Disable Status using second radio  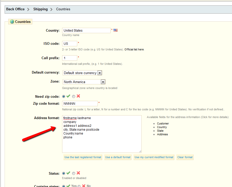click(74, 173)
